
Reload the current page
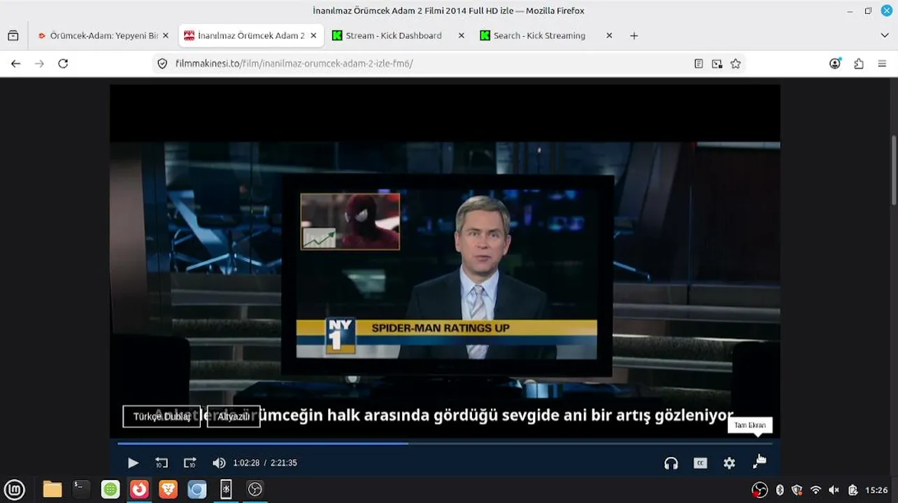pos(63,64)
